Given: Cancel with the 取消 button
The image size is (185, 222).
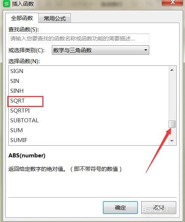Looking at the screenshot, I should click(x=159, y=207).
